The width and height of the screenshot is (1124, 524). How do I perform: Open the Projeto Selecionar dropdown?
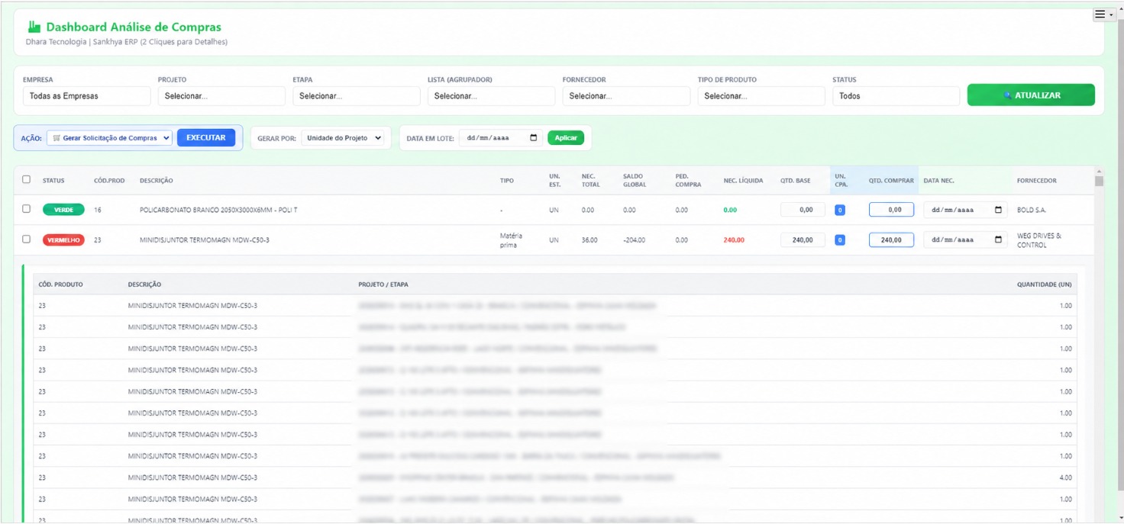[221, 96]
